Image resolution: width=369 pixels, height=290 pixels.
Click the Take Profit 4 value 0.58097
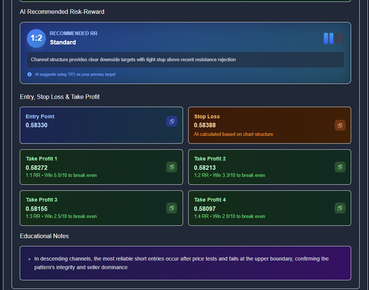(205, 209)
